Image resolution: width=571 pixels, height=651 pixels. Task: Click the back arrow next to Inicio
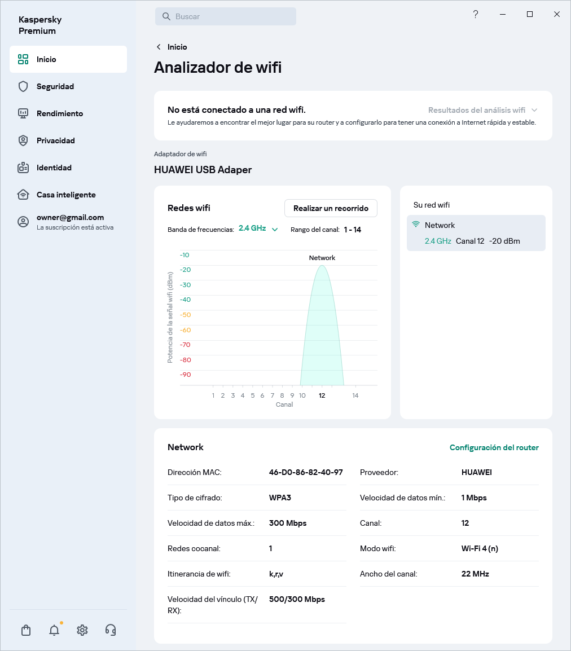(159, 47)
